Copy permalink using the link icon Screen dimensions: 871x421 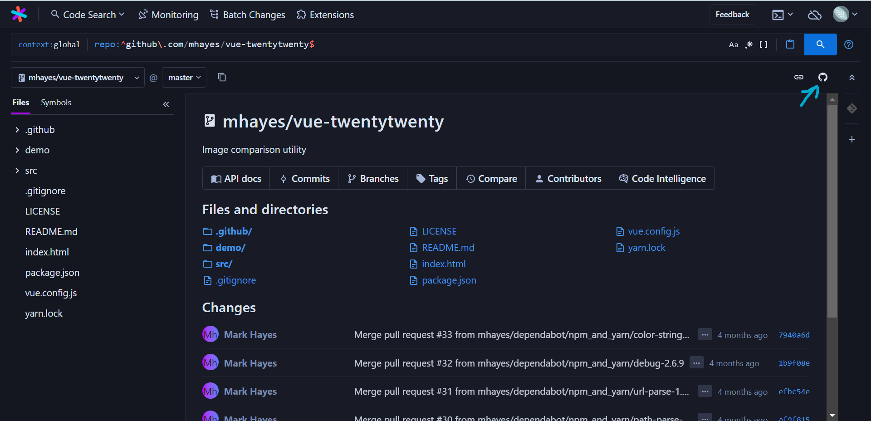click(798, 77)
